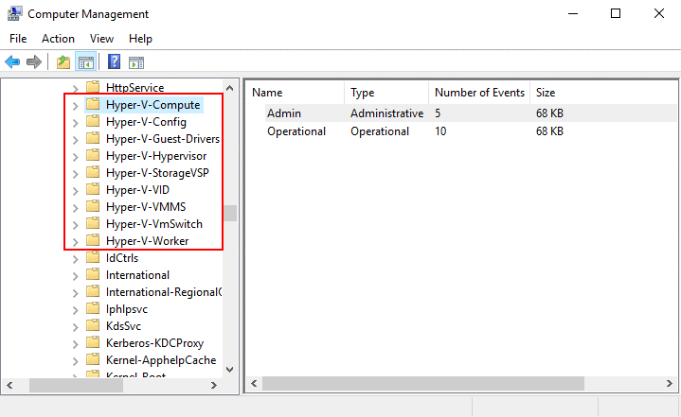
Task: Sort by Number of Events column header
Action: click(x=479, y=93)
